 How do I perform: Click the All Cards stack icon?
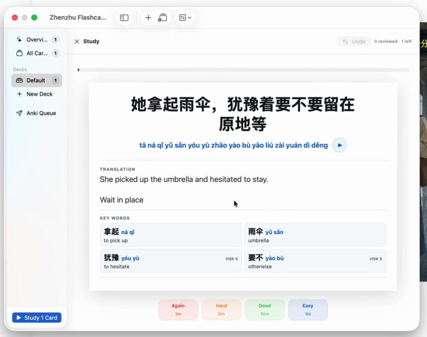19,53
